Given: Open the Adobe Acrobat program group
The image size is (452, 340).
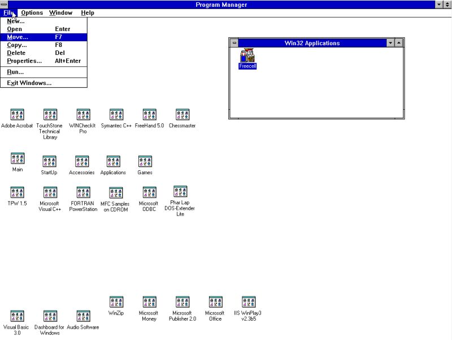Looking at the screenshot, I should tap(18, 115).
